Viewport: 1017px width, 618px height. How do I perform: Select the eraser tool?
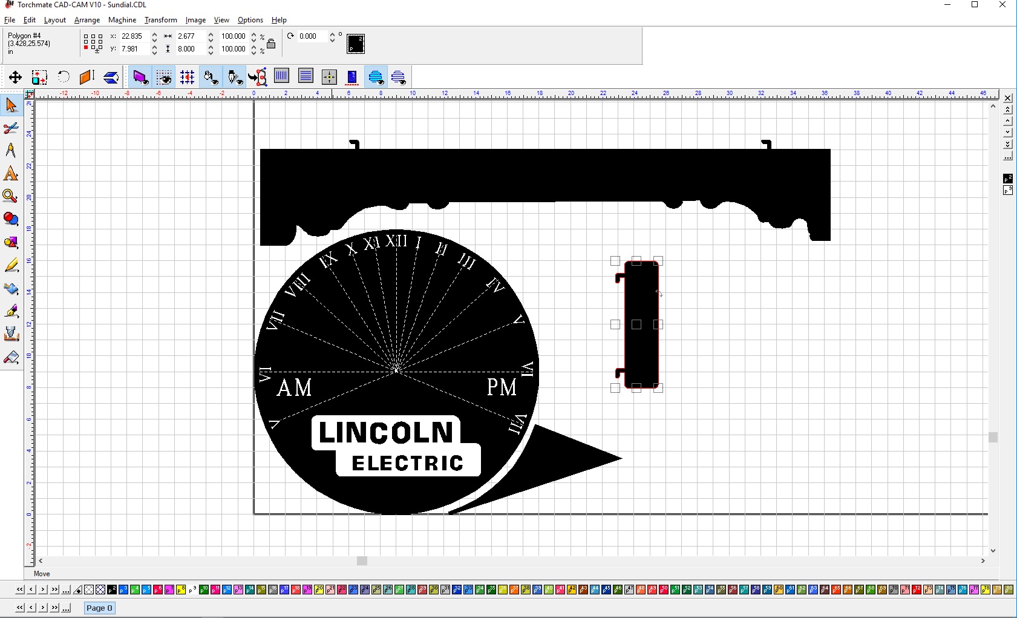click(x=11, y=357)
